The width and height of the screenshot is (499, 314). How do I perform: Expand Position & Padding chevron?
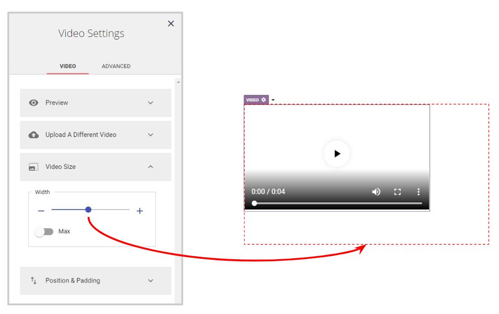click(x=150, y=281)
